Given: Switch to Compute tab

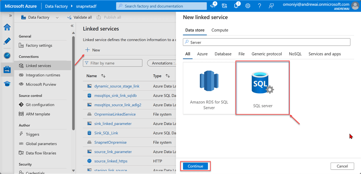Looking at the screenshot, I should pos(220,30).
